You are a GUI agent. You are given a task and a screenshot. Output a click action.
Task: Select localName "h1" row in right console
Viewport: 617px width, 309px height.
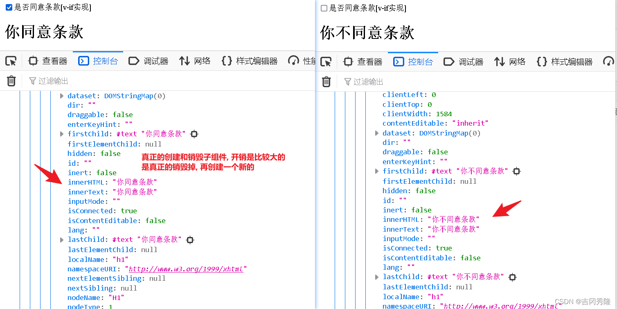click(413, 297)
